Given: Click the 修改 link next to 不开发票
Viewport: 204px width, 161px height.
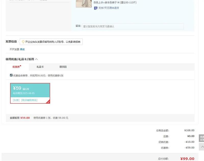Looking at the screenshot, I should 22,49.
